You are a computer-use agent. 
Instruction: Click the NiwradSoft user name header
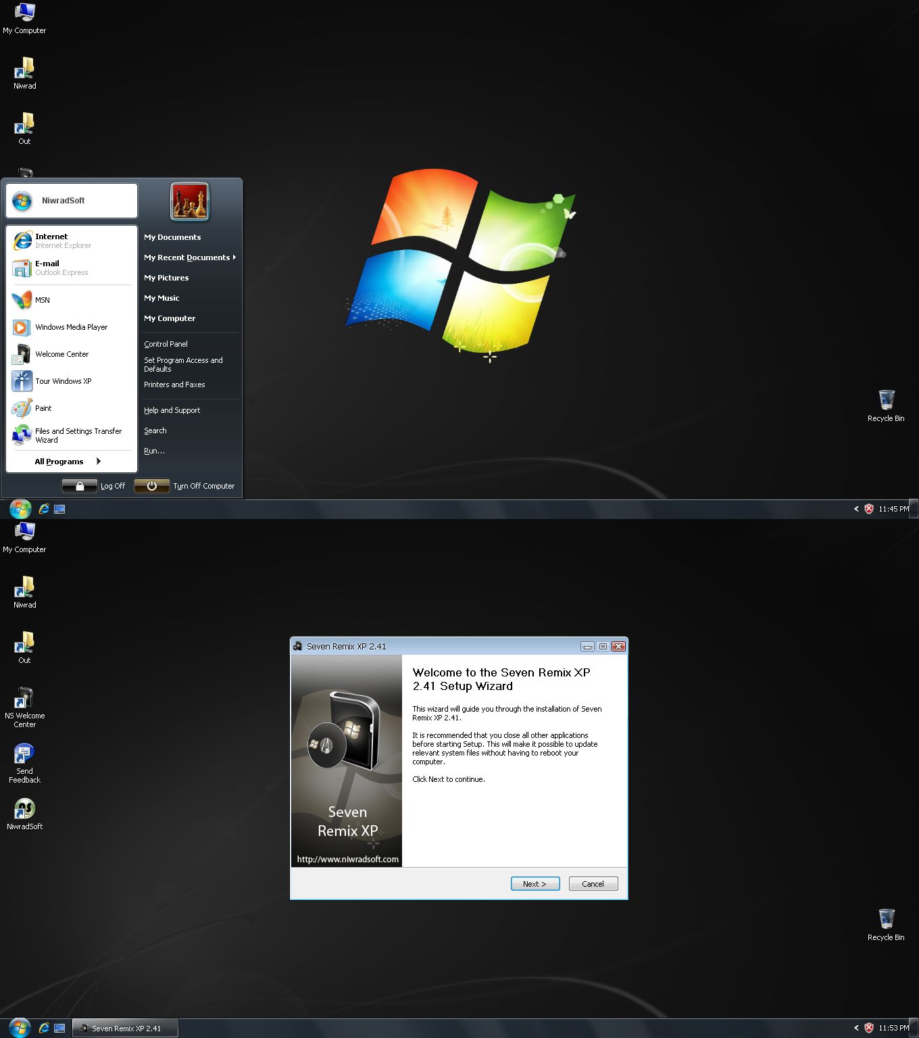[x=72, y=201]
